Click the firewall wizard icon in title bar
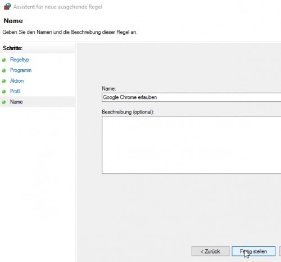Image resolution: width=281 pixels, height=262 pixels. coord(7,6)
